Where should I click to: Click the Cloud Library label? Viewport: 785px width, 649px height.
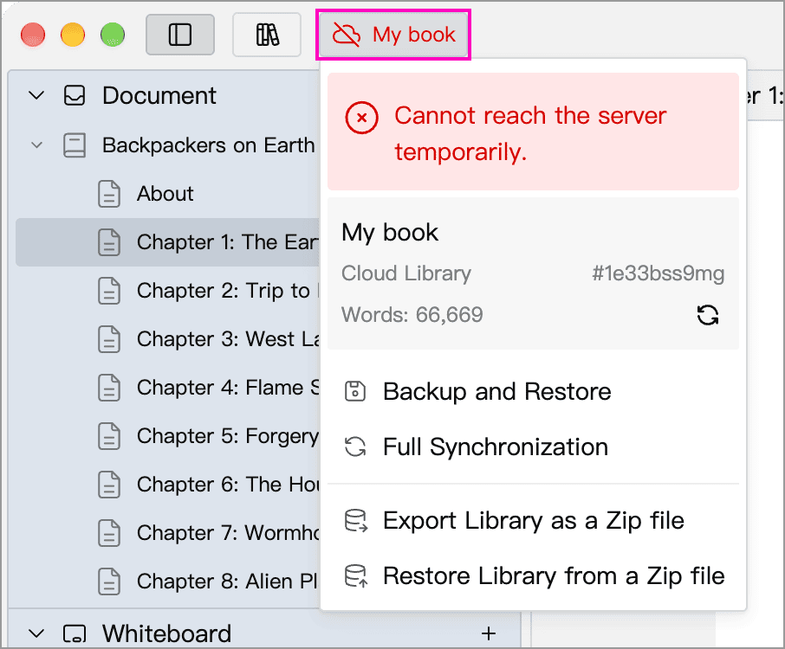[406, 273]
